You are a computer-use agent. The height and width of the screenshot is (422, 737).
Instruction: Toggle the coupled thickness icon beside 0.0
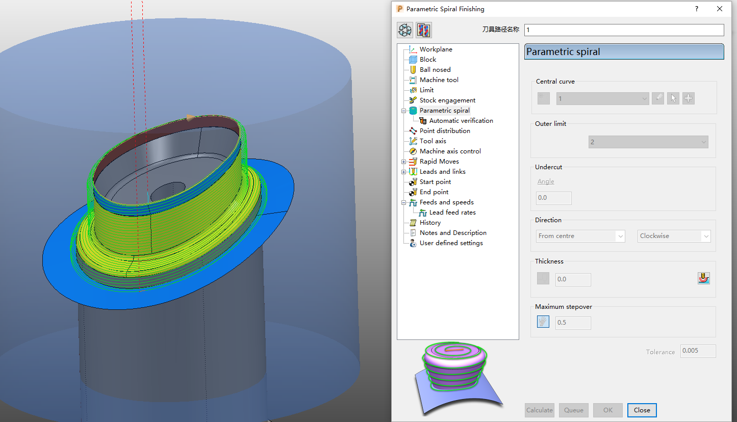pos(543,278)
